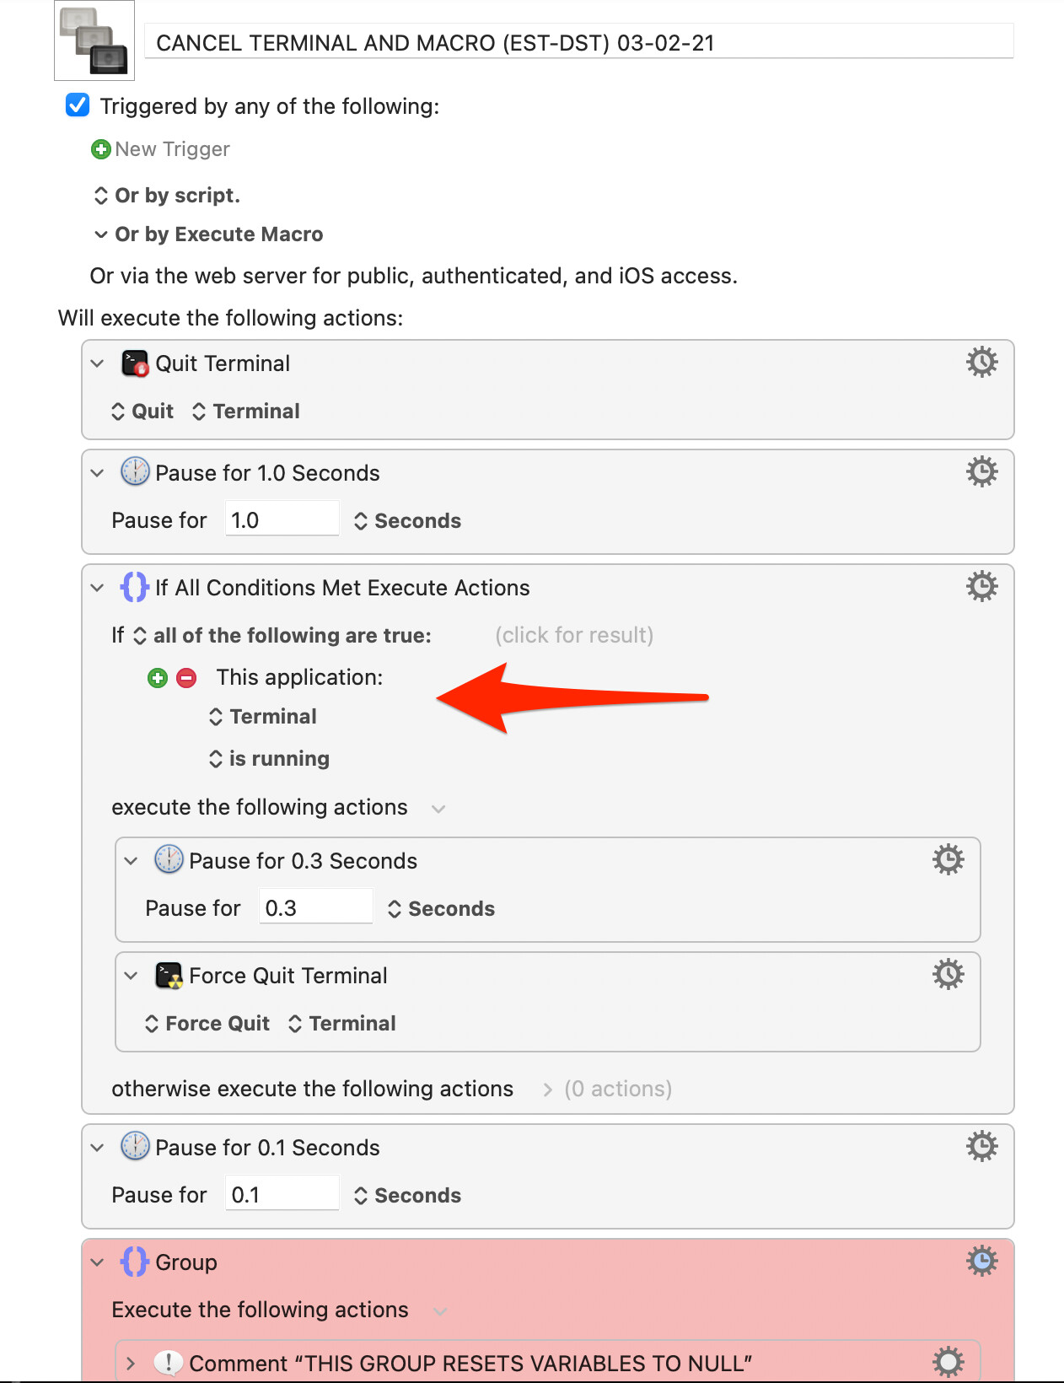Uncheck the Triggered by any of following checkbox
Viewport: 1064px width, 1383px height.
(78, 105)
